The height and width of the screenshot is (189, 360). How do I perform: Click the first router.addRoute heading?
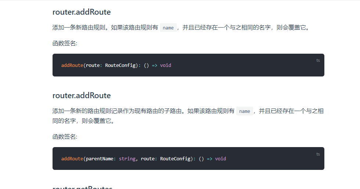tap(82, 12)
